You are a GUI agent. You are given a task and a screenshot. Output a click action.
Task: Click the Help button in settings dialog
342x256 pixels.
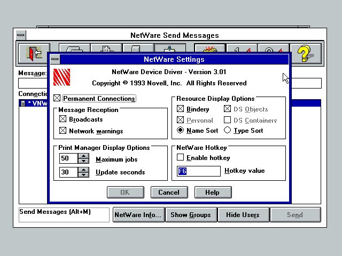213,192
